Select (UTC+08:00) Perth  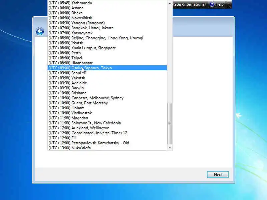pyautogui.click(x=107, y=53)
